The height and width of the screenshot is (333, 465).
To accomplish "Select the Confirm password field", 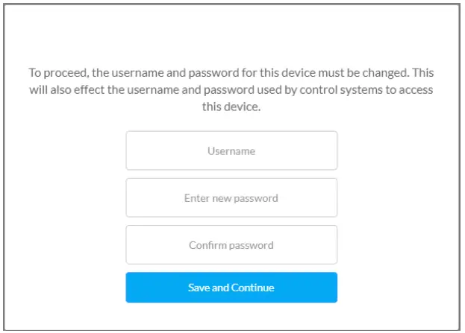I will point(231,245).
